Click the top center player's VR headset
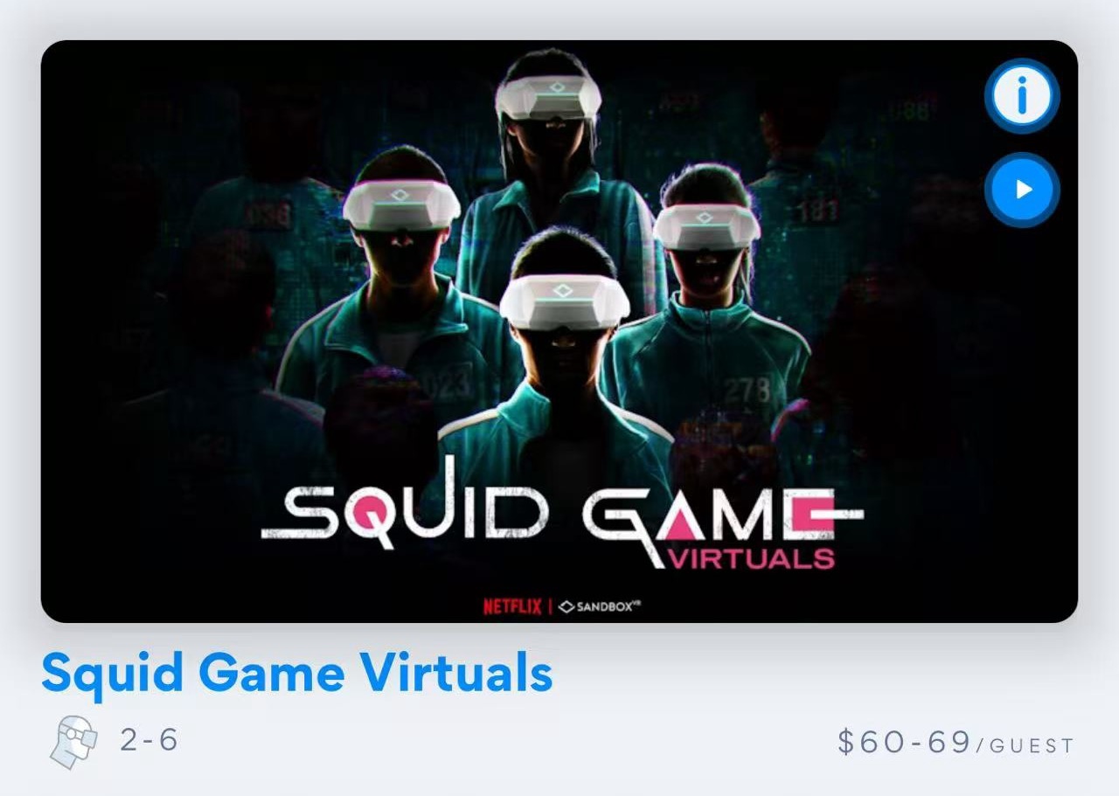 point(548,97)
